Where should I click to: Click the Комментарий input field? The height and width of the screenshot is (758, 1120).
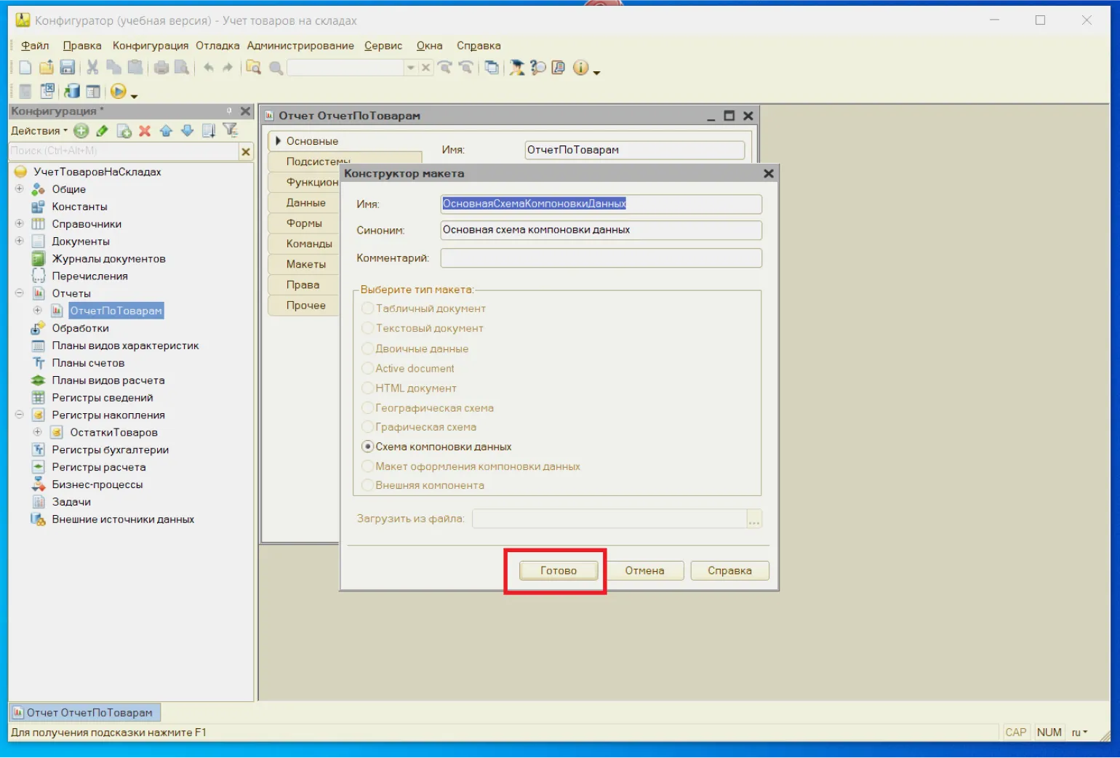601,258
